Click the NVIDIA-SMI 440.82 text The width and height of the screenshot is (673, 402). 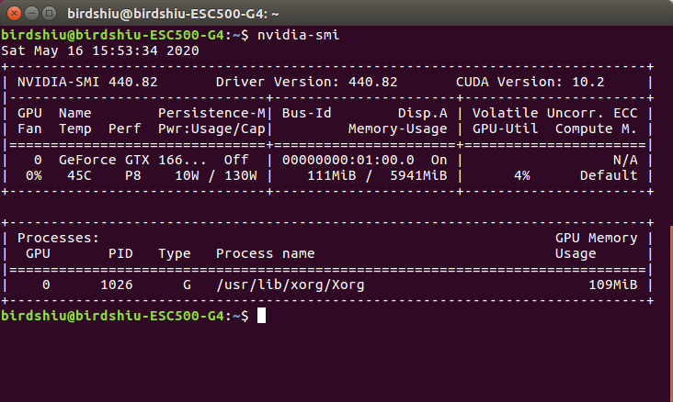(x=87, y=82)
